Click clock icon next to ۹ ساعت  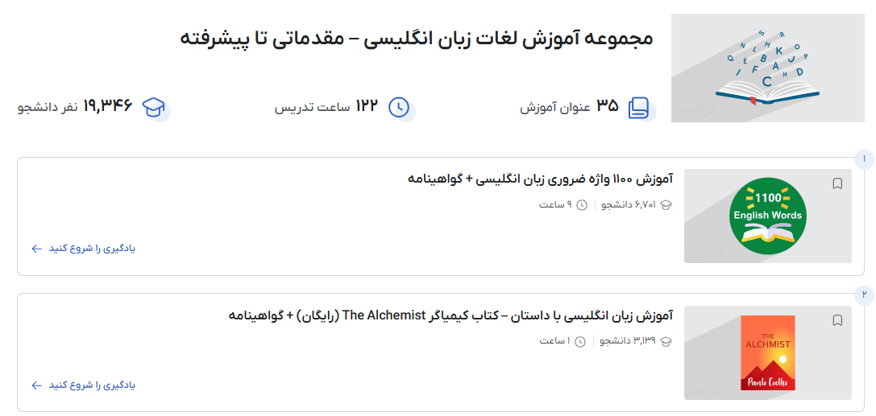(x=582, y=204)
